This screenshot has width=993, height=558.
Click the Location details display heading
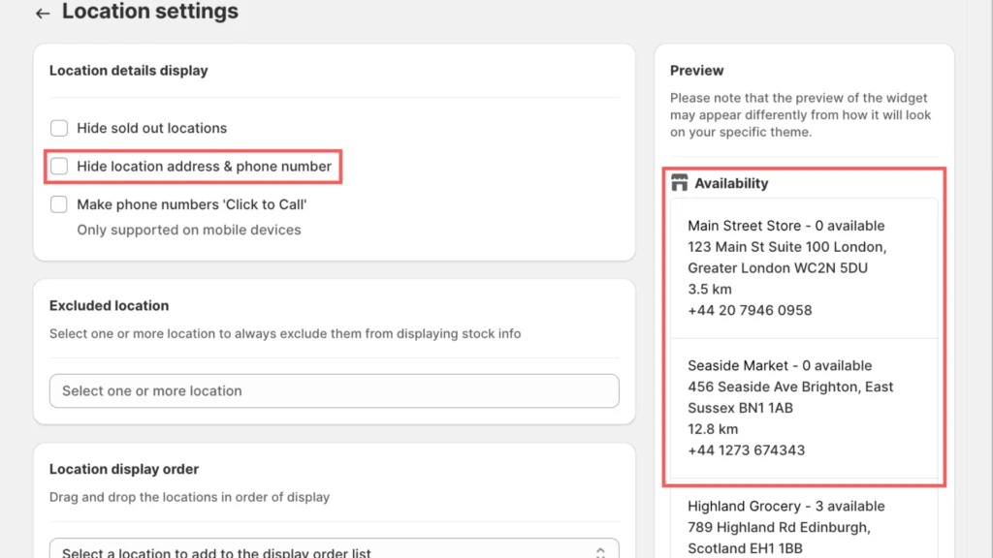point(129,71)
